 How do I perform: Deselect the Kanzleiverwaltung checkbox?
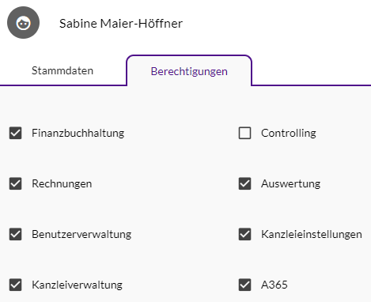(x=15, y=285)
